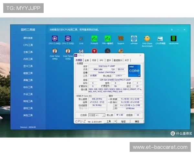Click the 确定 button in CPU-Z
Viewport: 194px width, 155px height.
click(x=137, y=121)
